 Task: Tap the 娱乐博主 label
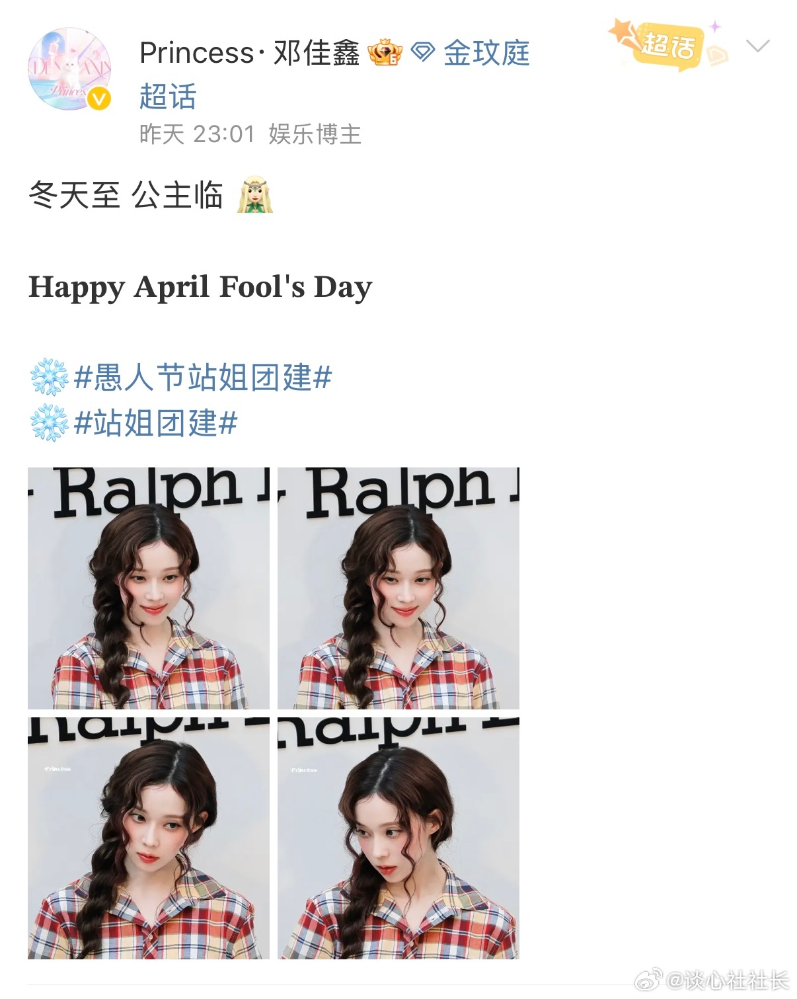[x=315, y=134]
